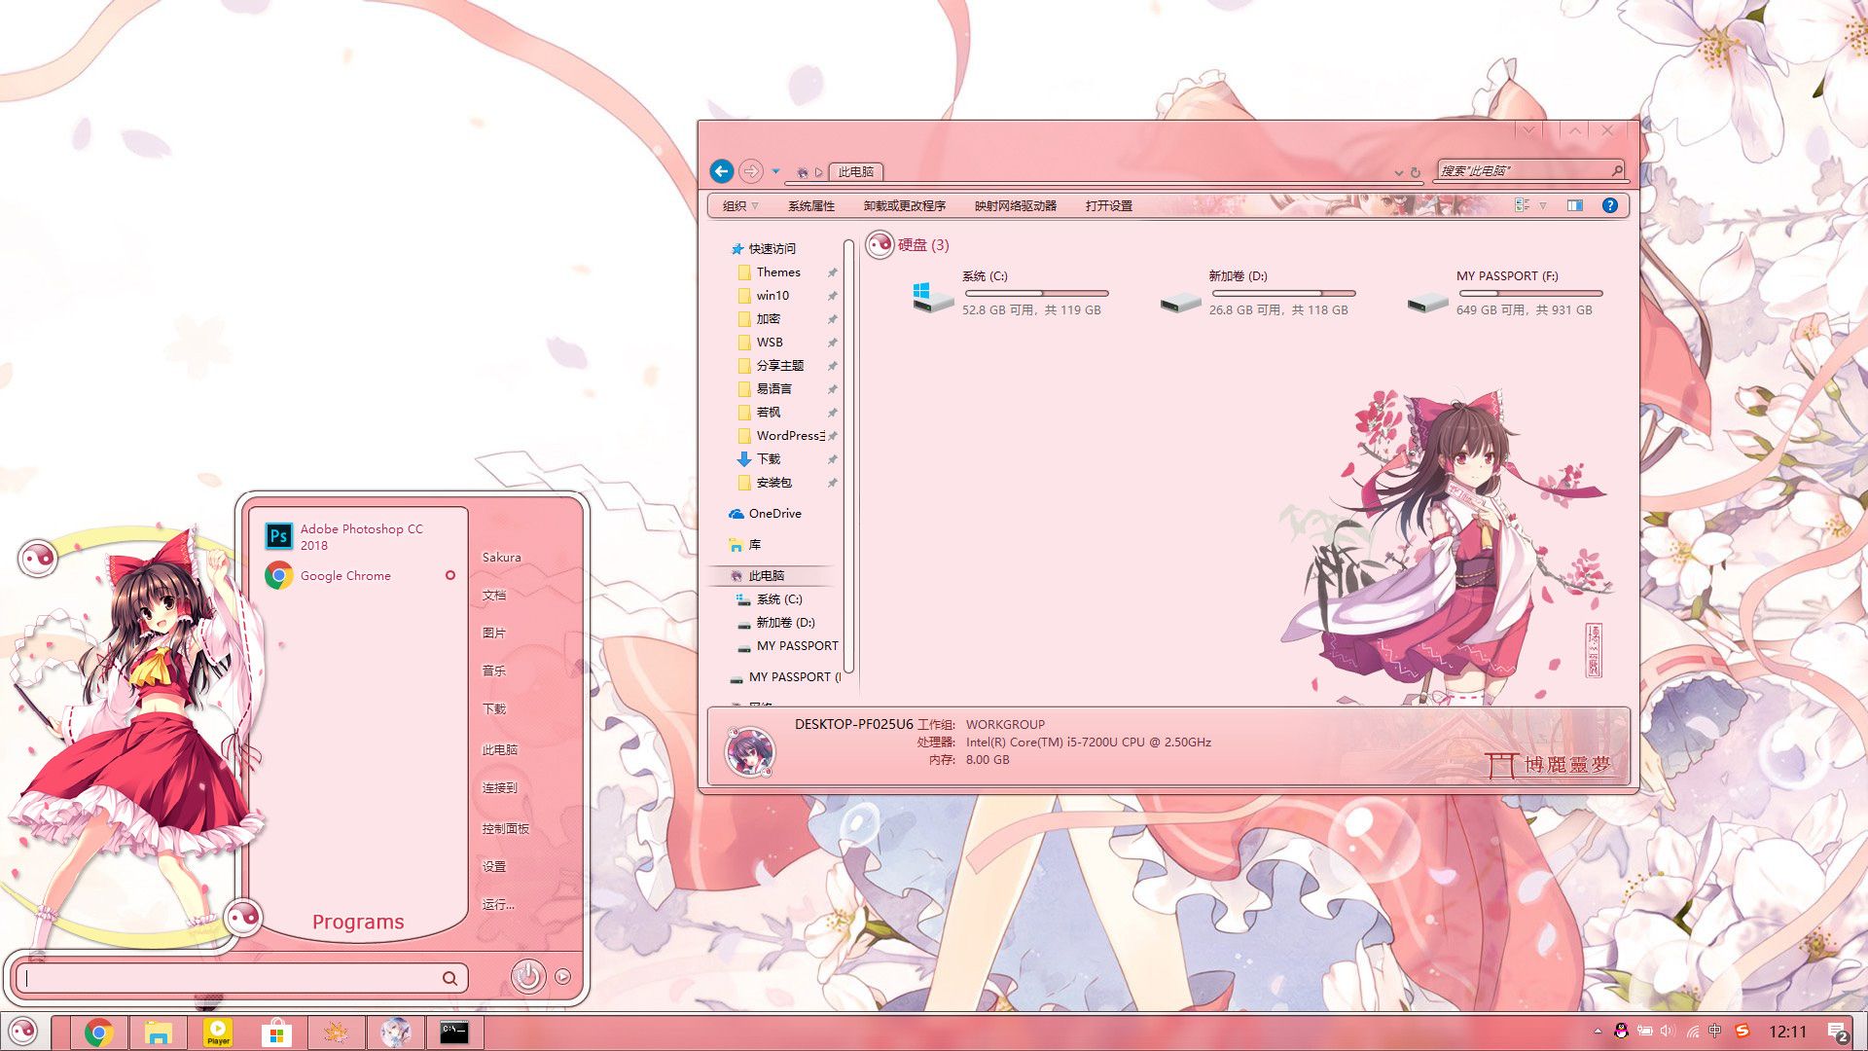Click 运行... in the Start menu
The width and height of the screenshot is (1868, 1051).
pos(498,904)
